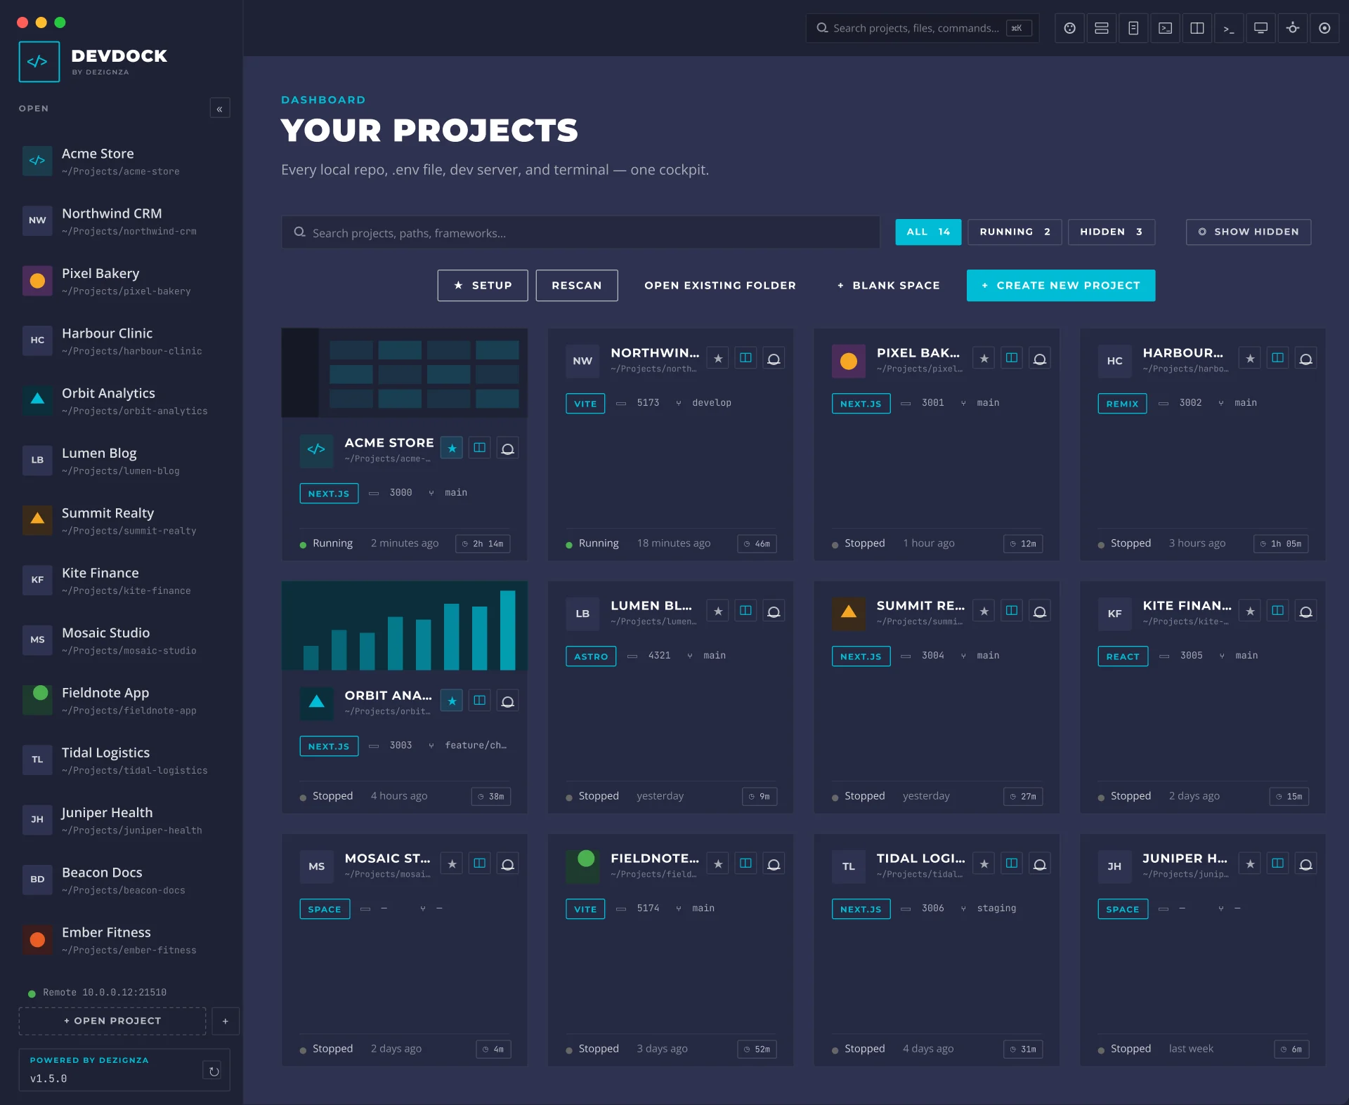Viewport: 1349px width, 1105px height.
Task: Open split panel icon on Tidal Logistics card
Action: [x=1012, y=864]
